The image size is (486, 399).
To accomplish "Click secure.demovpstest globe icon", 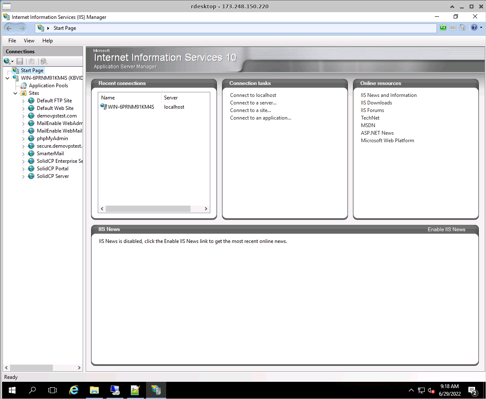I will pyautogui.click(x=31, y=146).
